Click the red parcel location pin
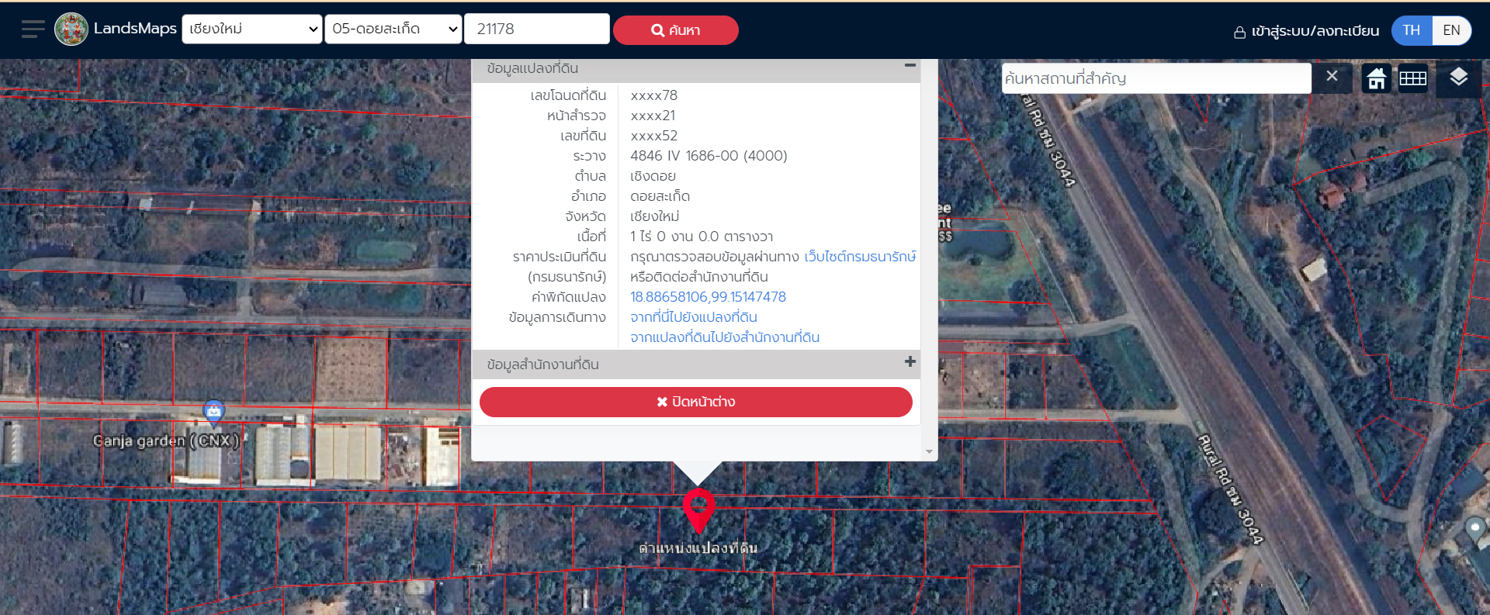This screenshot has height=615, width=1490. pos(698,508)
